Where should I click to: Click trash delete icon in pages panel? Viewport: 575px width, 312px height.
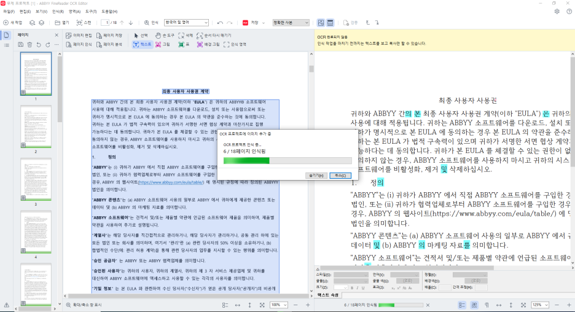(29, 45)
